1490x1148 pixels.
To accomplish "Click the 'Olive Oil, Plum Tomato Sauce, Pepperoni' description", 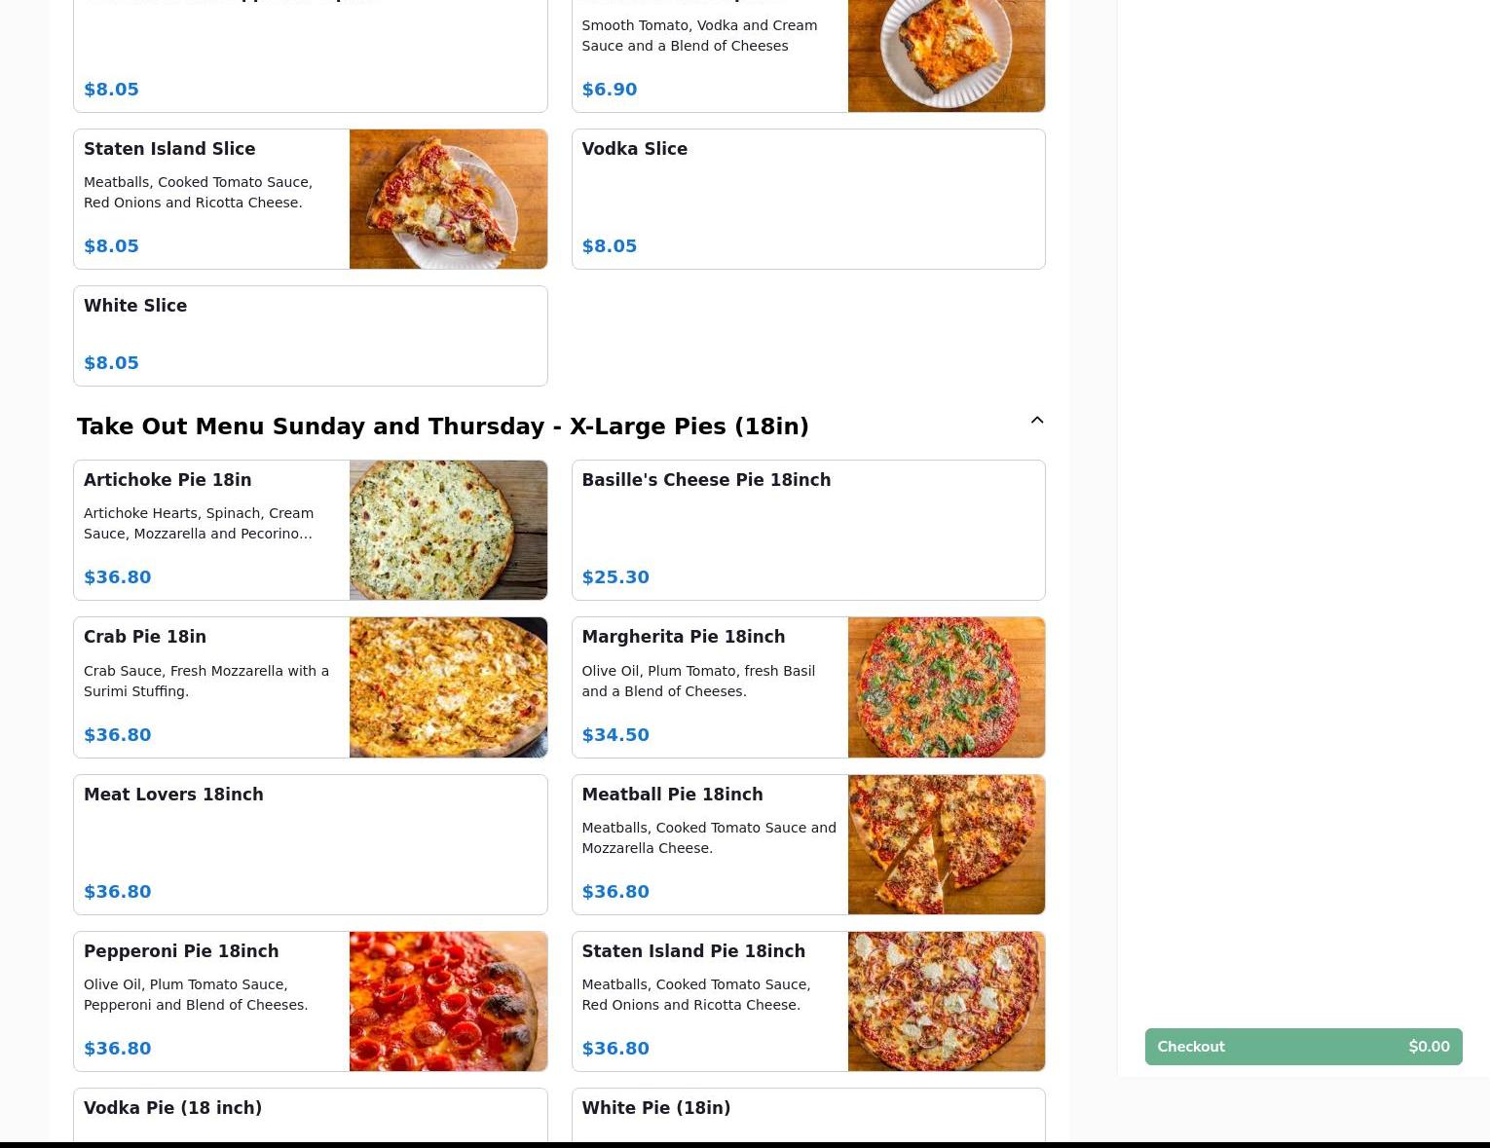I will click(x=196, y=994).
